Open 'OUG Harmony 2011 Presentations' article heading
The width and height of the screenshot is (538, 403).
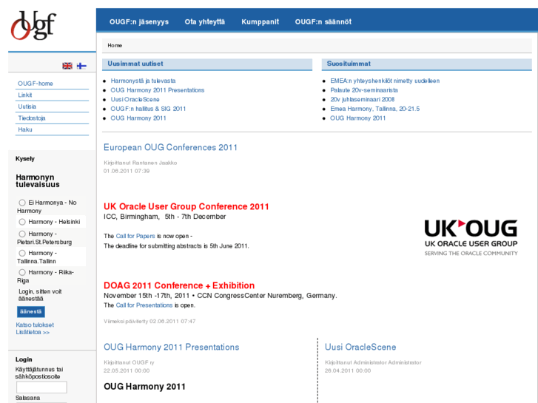tap(171, 347)
